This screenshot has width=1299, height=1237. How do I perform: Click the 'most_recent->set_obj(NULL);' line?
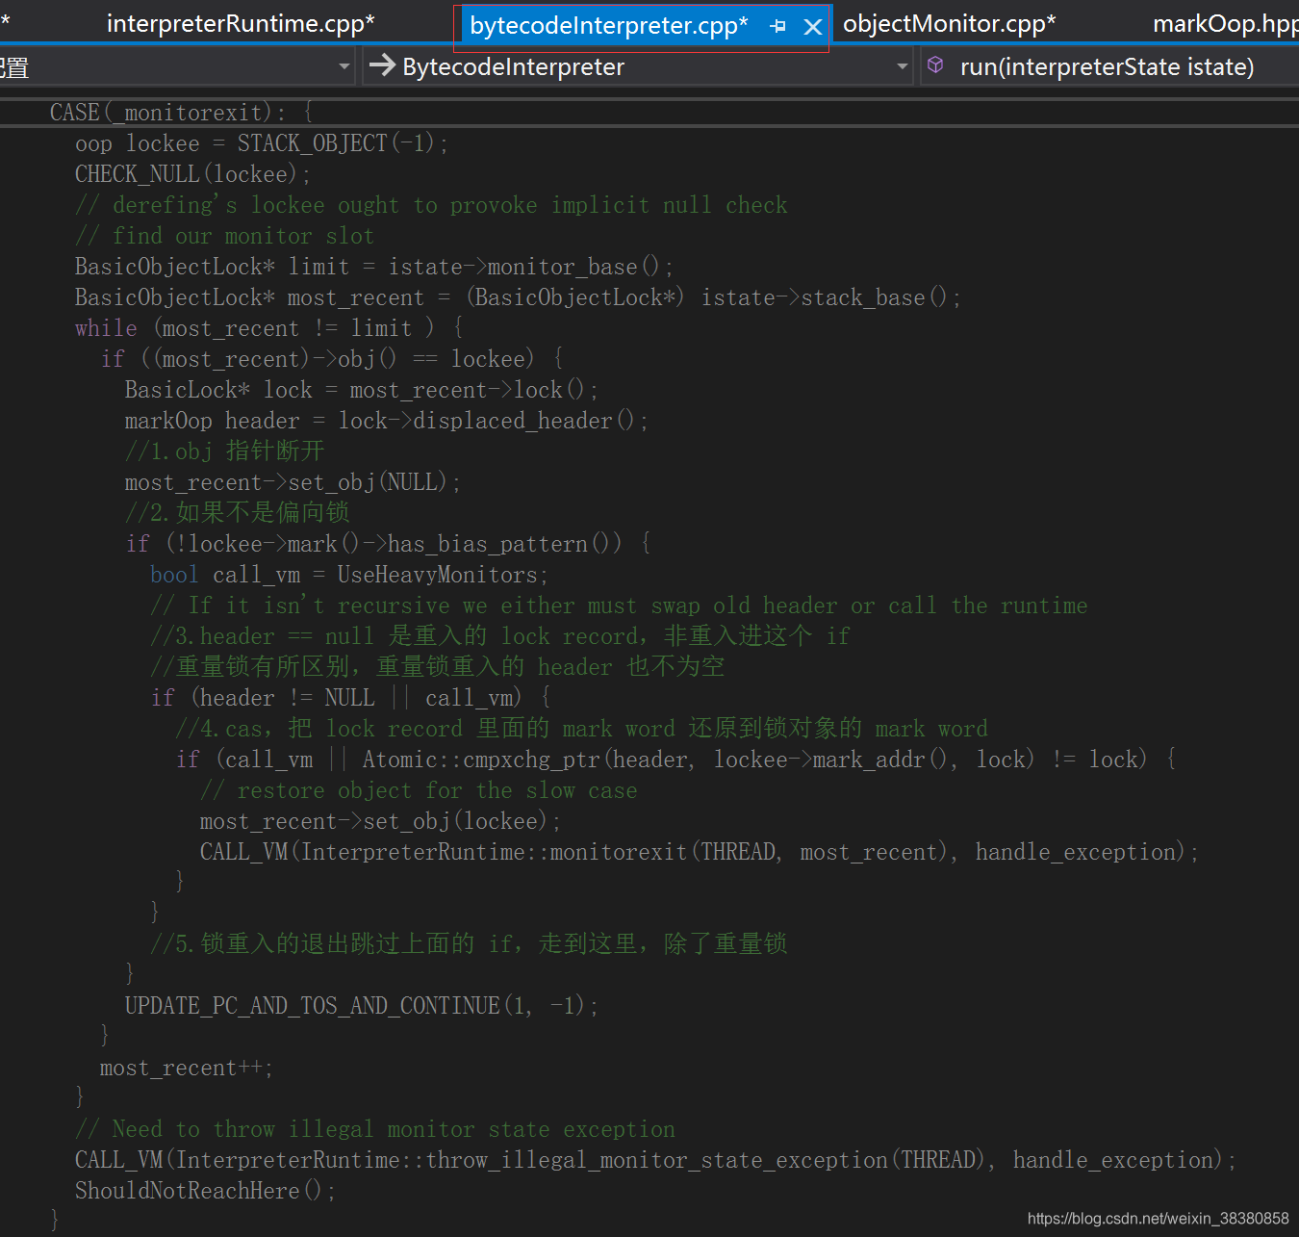[x=293, y=482]
